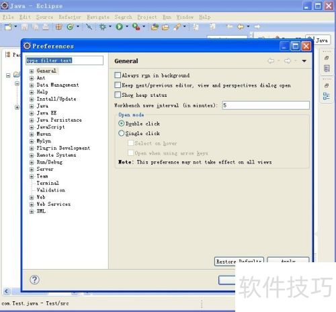Expand the Run/Debug tree node
The image size is (336, 312).
pos(32,162)
